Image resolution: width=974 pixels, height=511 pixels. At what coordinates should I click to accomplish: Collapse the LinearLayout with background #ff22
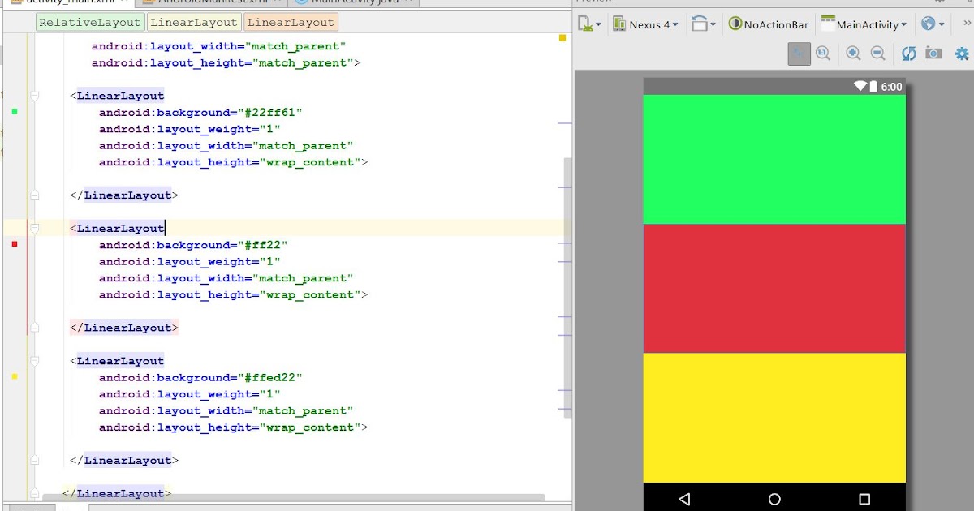pos(34,228)
